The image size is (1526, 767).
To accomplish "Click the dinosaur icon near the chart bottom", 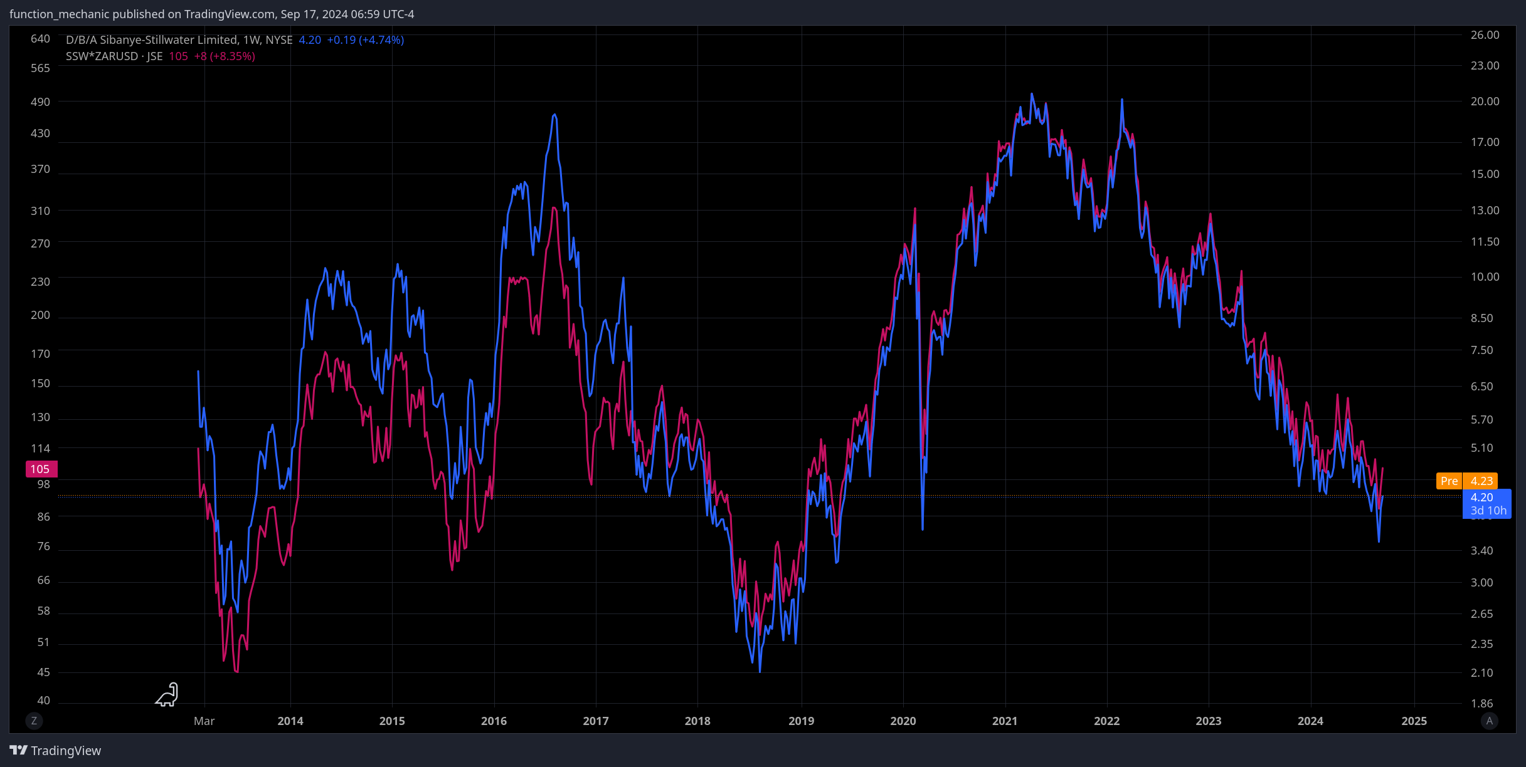I will [167, 694].
